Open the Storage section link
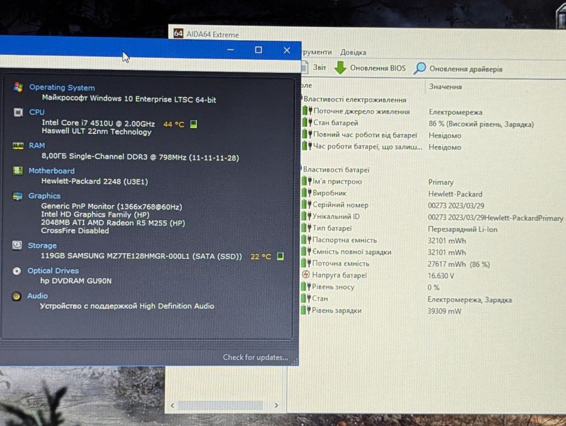 pyautogui.click(x=42, y=245)
